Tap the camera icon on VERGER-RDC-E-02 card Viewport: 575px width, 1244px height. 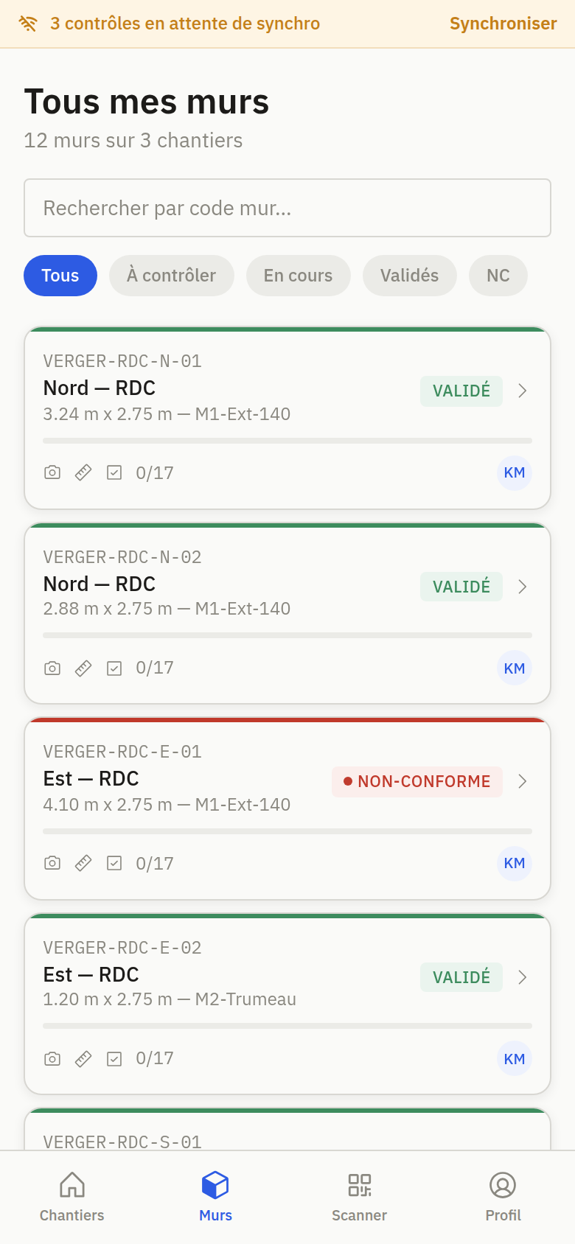pyautogui.click(x=52, y=1059)
